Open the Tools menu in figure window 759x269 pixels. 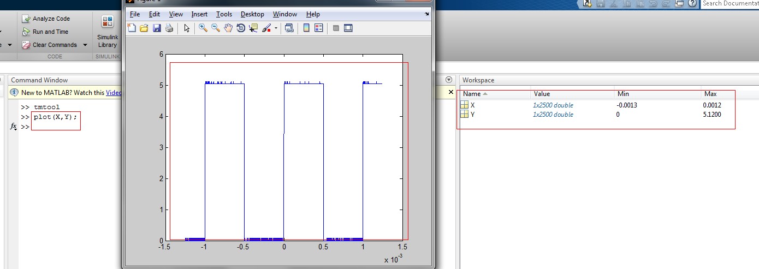pyautogui.click(x=224, y=14)
